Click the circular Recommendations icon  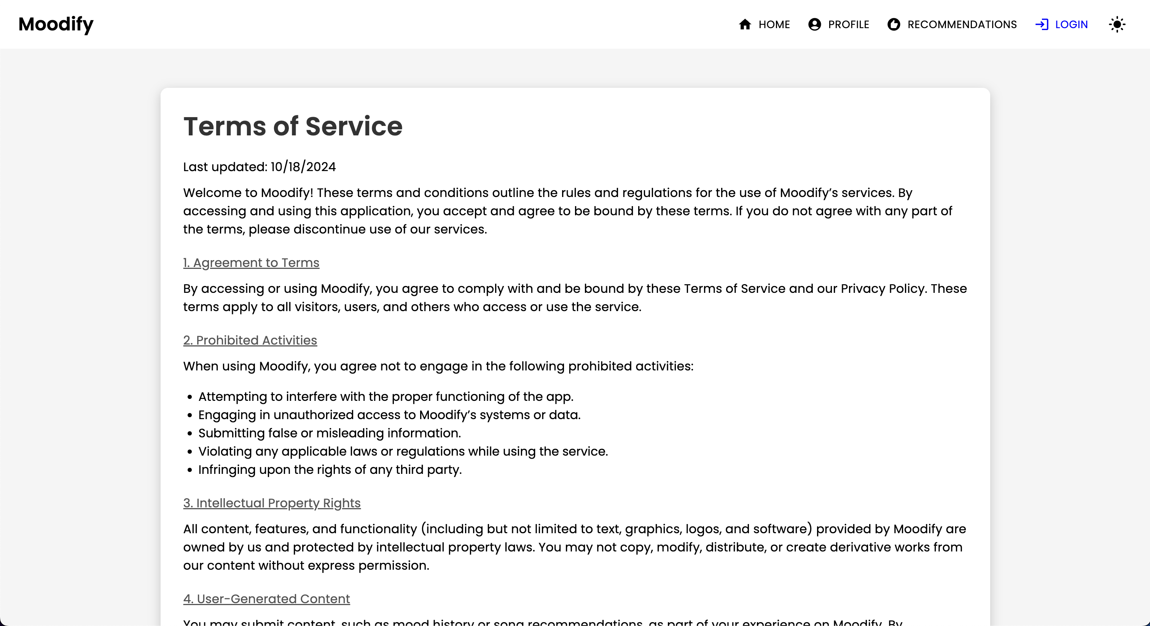(893, 24)
